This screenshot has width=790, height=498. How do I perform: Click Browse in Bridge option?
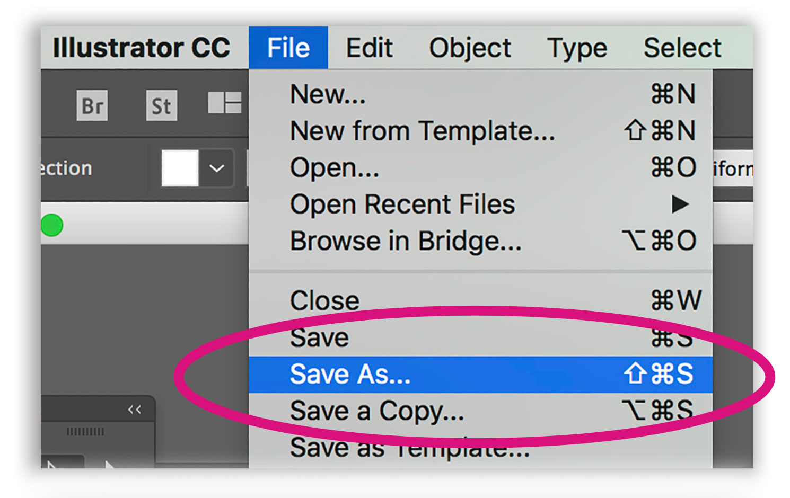click(x=406, y=241)
